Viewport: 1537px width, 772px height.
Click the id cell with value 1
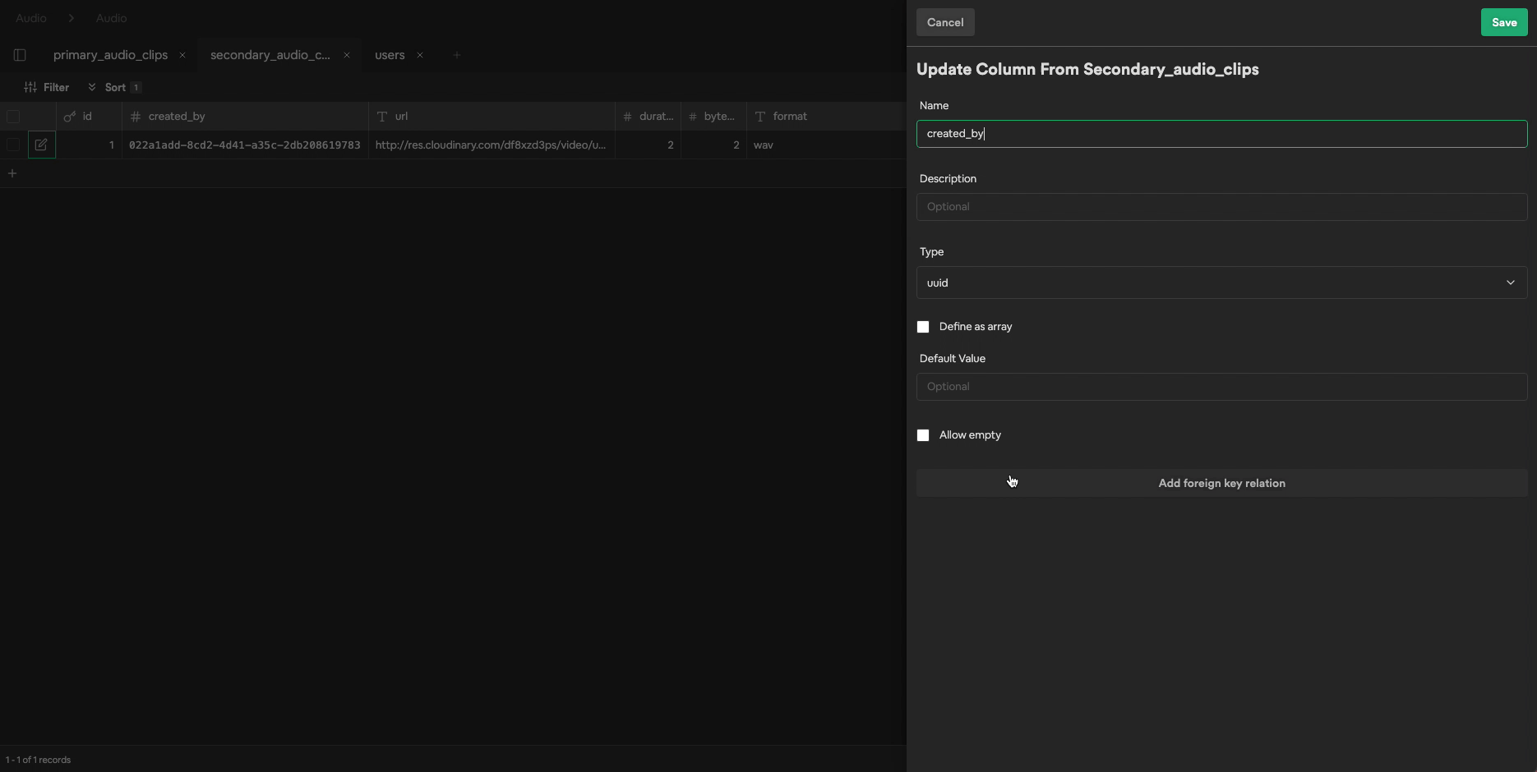coord(89,145)
